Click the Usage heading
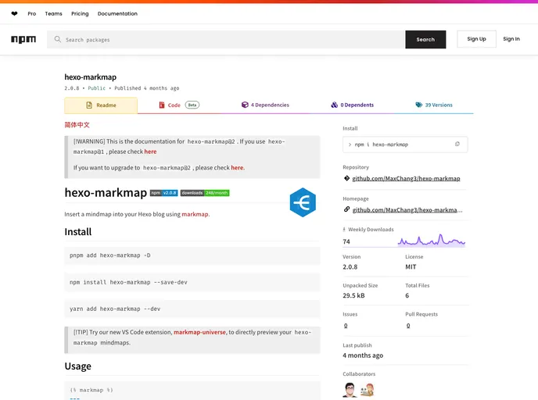The width and height of the screenshot is (538, 400). [x=78, y=366]
